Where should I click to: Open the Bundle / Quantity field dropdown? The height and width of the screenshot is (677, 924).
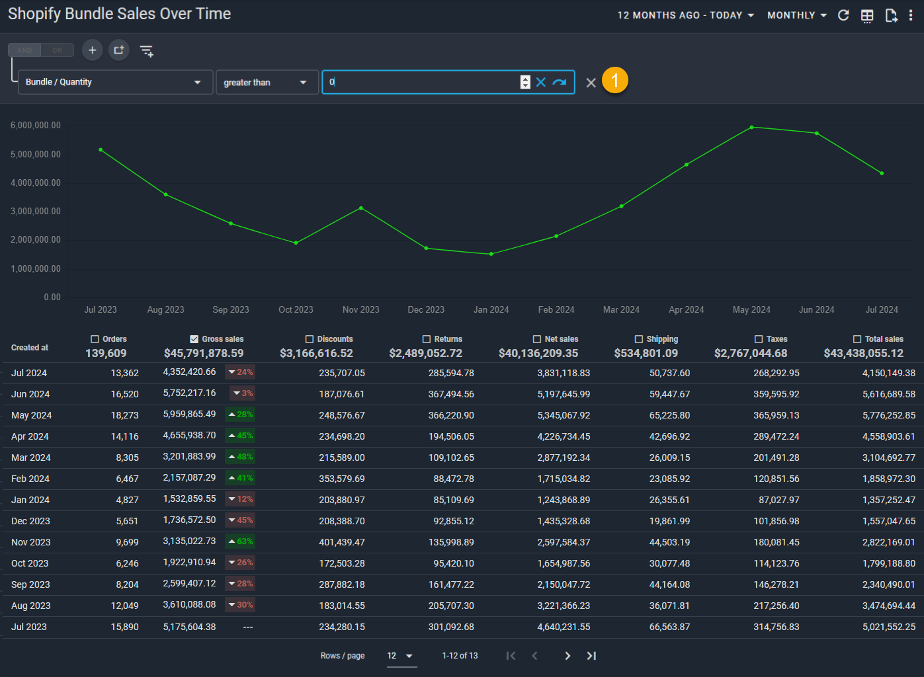[115, 82]
